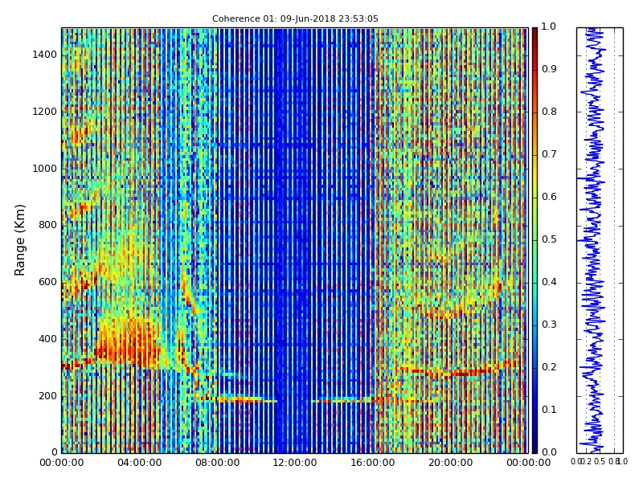This screenshot has height=482, width=643.
Task: Click the 1.0 colorbar tick label
Action: coord(549,27)
